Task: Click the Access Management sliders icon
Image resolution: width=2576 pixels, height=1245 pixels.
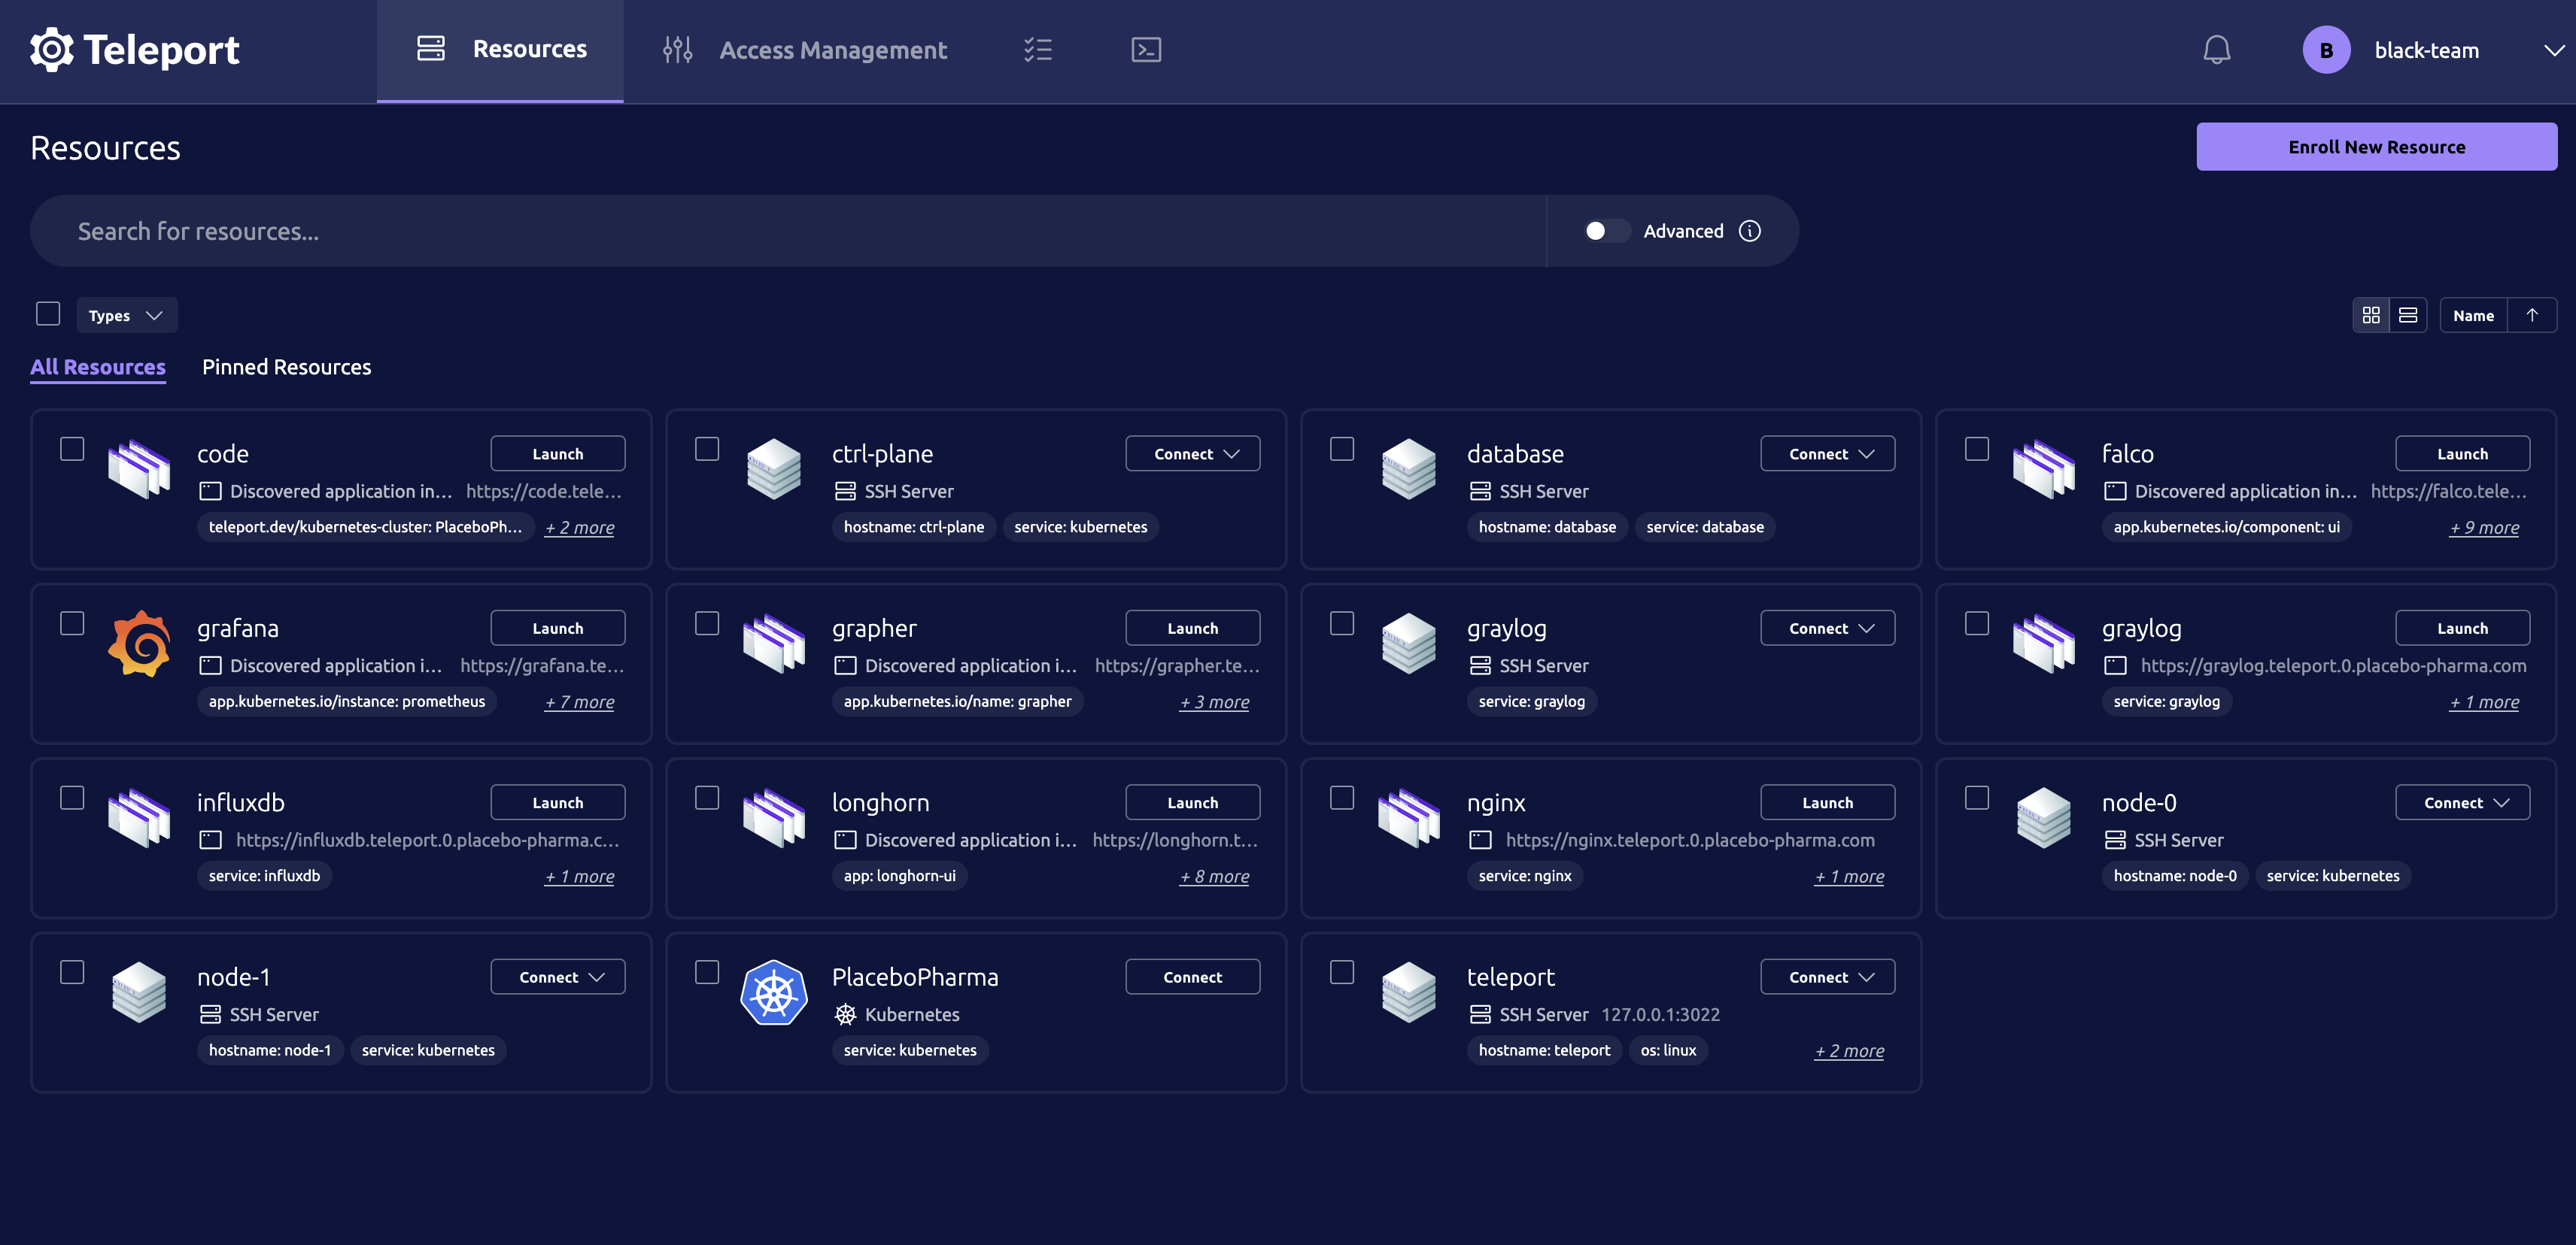Action: (677, 49)
